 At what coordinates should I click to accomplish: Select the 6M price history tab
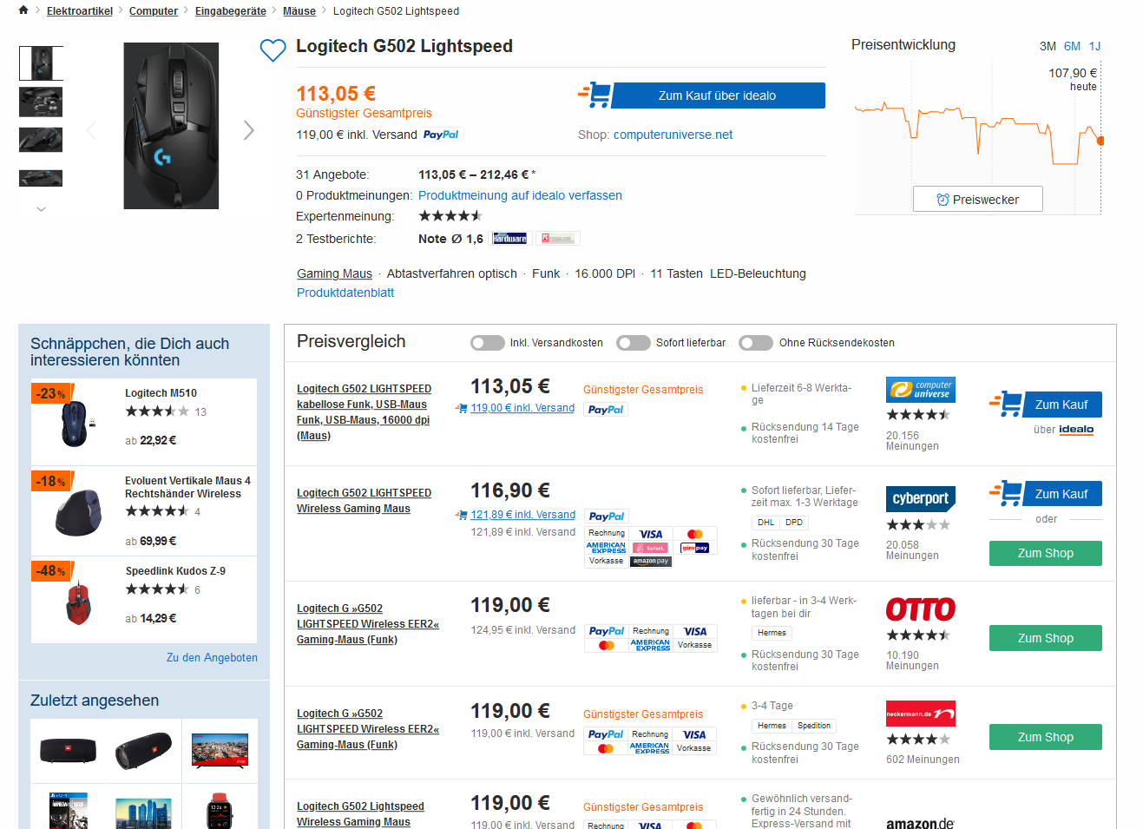coord(1072,46)
